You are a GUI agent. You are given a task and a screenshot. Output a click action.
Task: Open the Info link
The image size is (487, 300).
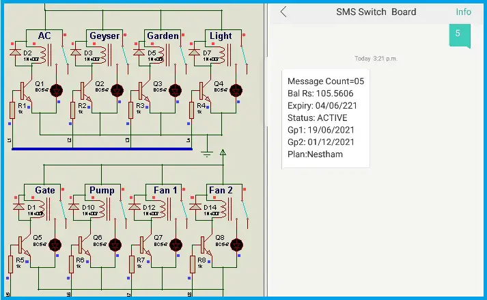tap(463, 12)
